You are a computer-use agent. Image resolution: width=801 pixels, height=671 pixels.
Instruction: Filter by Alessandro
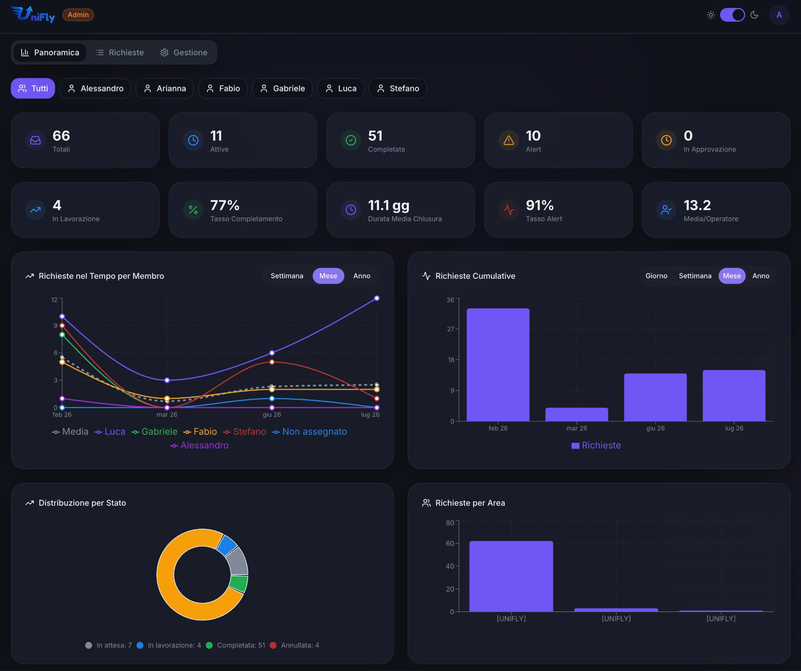coord(96,88)
